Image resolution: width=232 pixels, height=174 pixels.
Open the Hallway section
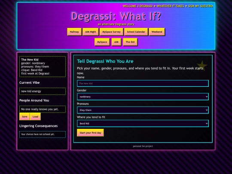click(x=74, y=32)
